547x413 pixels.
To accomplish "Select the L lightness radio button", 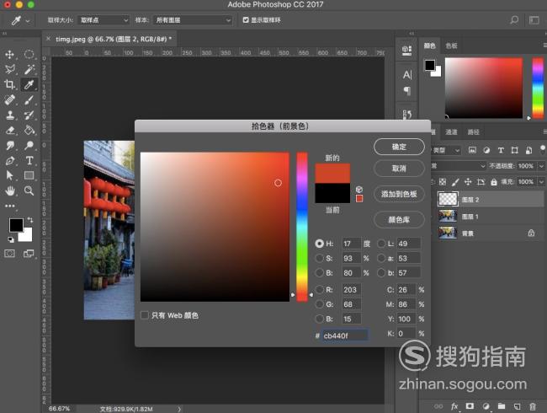I will click(381, 244).
